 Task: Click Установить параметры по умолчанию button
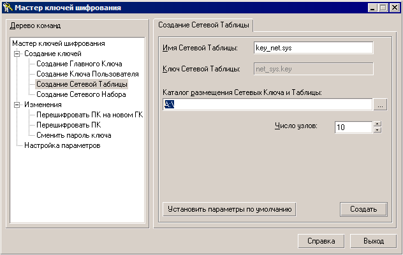pos(230,209)
